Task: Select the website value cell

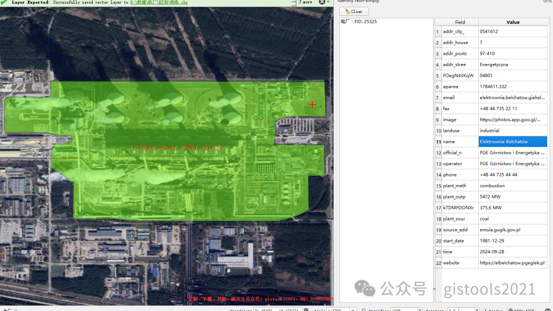Action: tap(513, 263)
